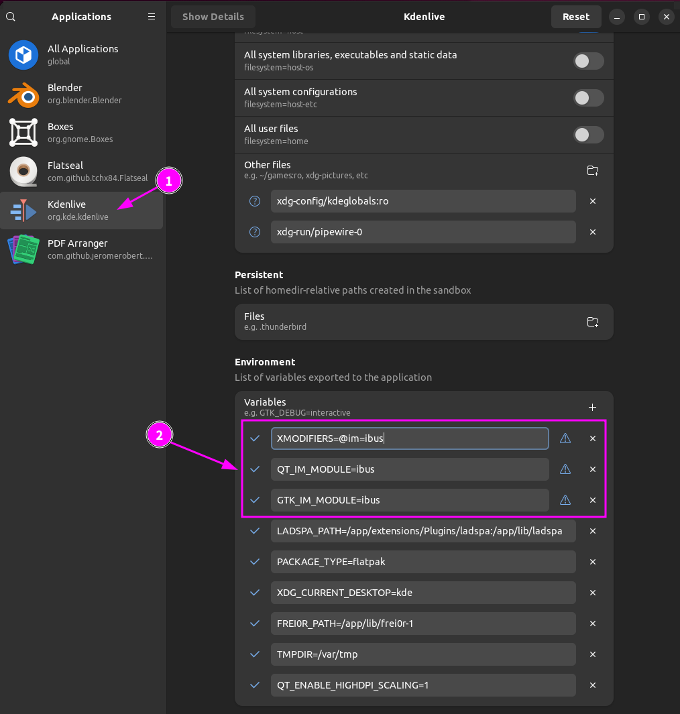This screenshot has width=680, height=714.
Task: Show help for xdg-config/kdeglobals:ro entry
Action: [x=255, y=201]
